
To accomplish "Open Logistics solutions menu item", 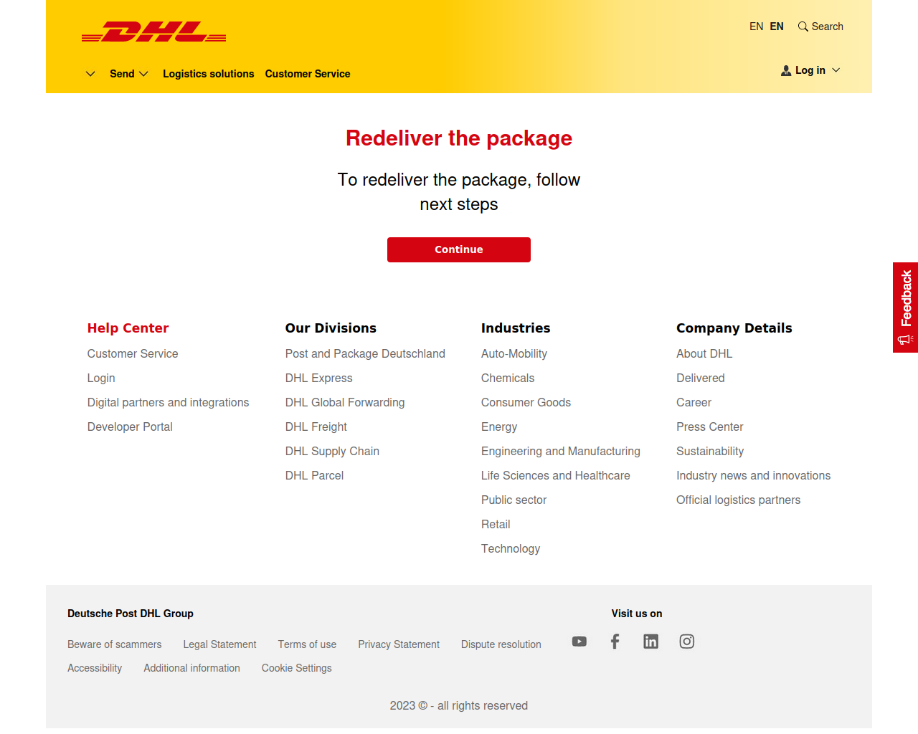I will click(209, 74).
